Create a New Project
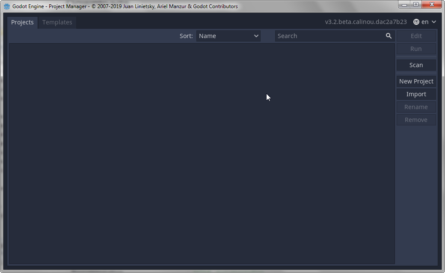 416,81
